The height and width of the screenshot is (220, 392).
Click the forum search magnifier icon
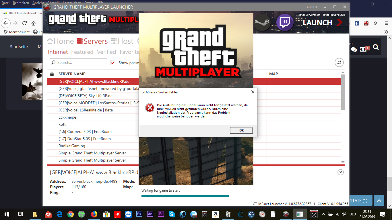pos(376,47)
